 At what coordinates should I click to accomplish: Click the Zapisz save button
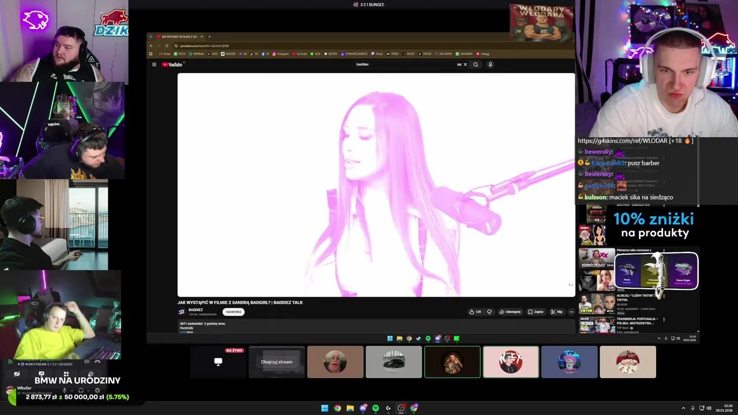point(536,312)
